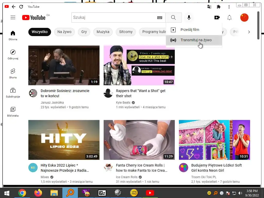Open Subskrypcje in sidebar
Image resolution: width=264 pixels, height=198 pixels.
[13, 93]
